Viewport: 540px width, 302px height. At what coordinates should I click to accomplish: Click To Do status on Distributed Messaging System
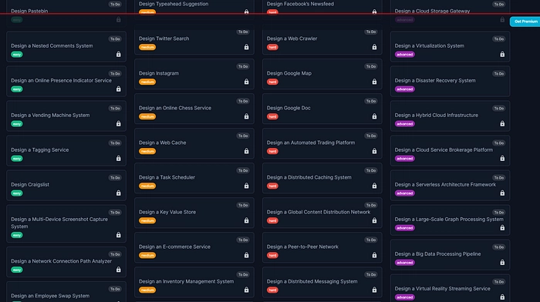click(x=371, y=274)
